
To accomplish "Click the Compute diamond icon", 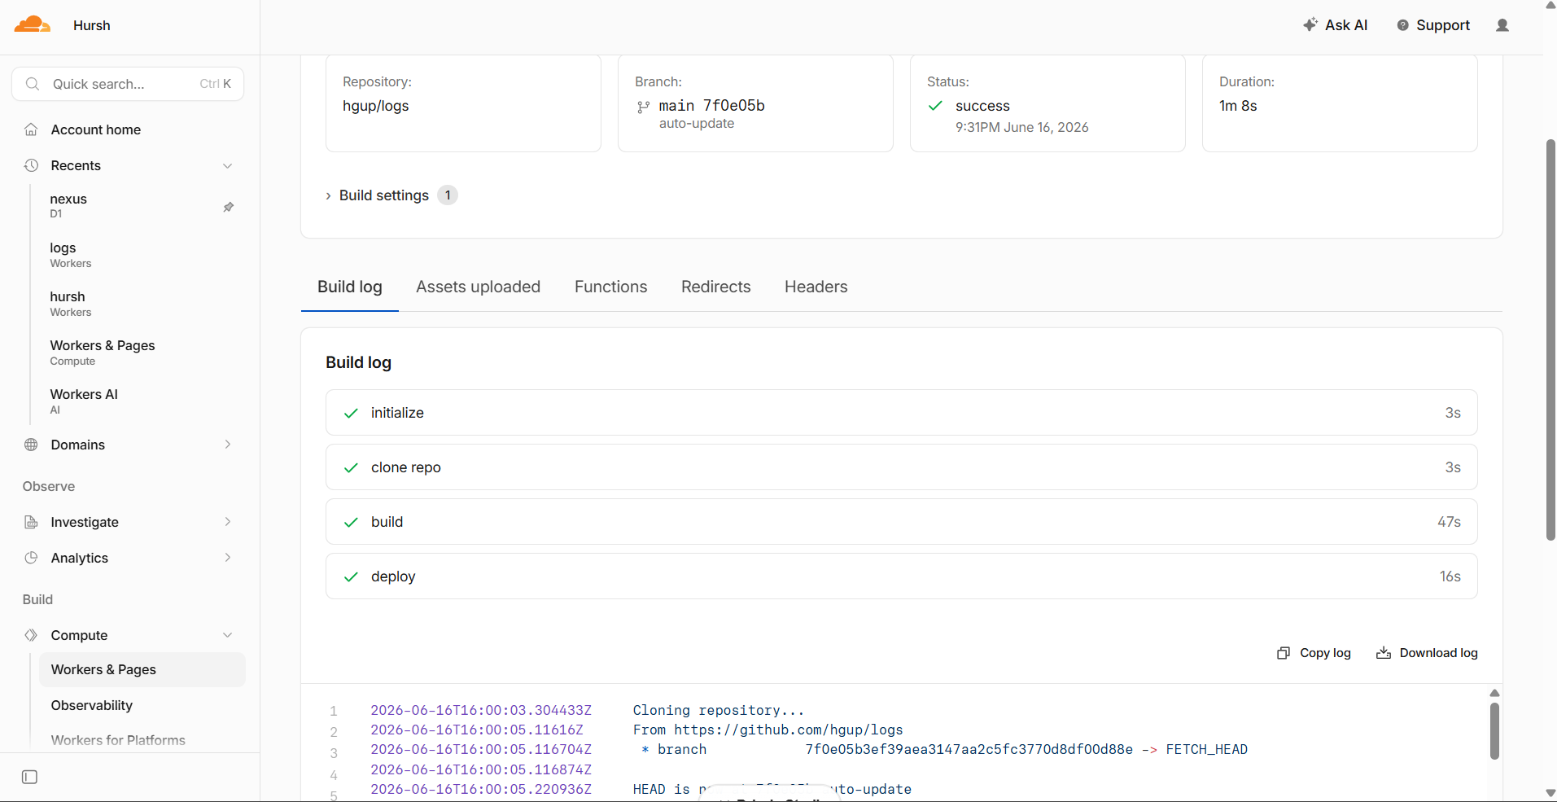I will point(31,635).
